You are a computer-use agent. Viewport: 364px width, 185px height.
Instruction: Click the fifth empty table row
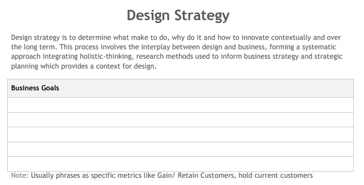[180, 164]
